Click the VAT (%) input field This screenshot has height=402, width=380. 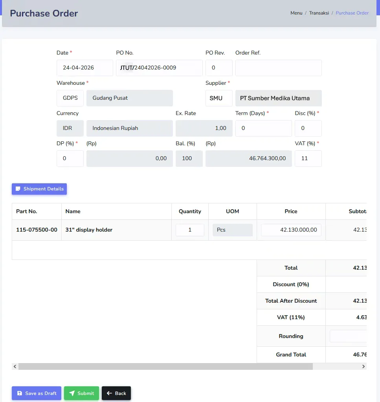(308, 159)
